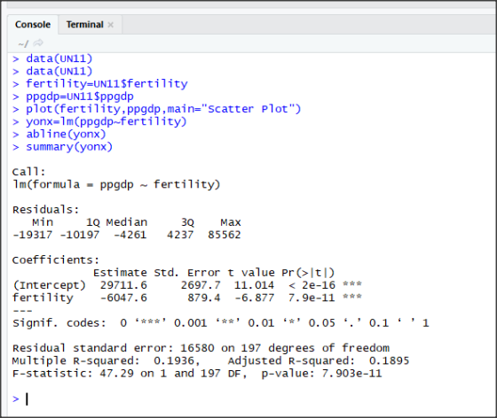Click the fertility estimate -6047.6
The width and height of the screenshot is (497, 418).
123,298
